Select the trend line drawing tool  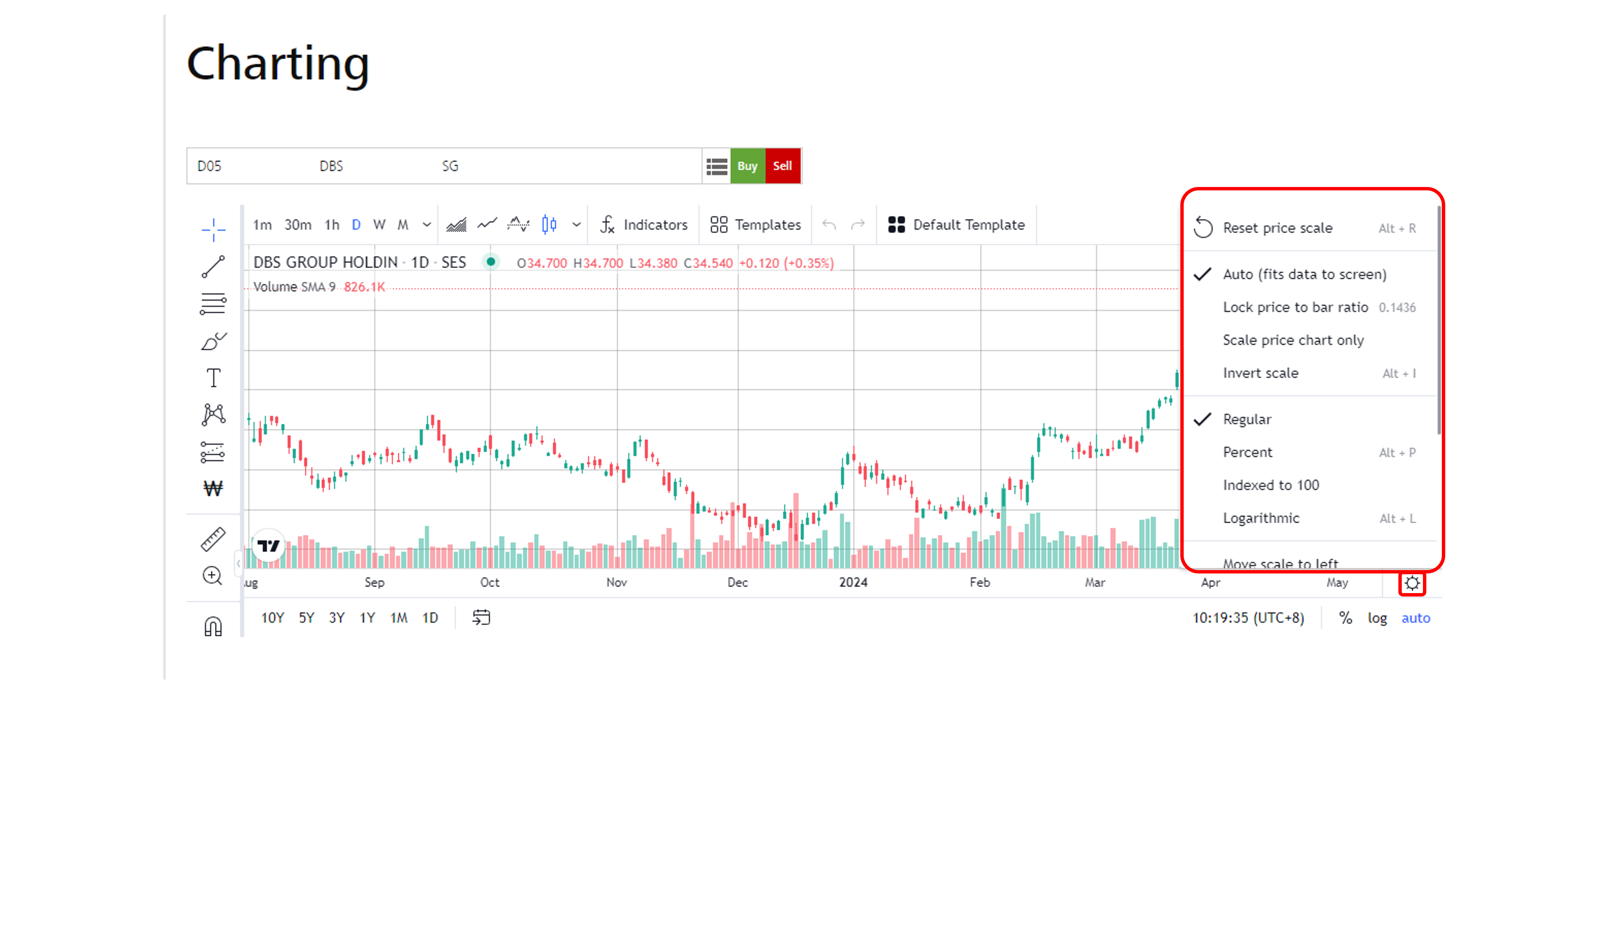213,266
